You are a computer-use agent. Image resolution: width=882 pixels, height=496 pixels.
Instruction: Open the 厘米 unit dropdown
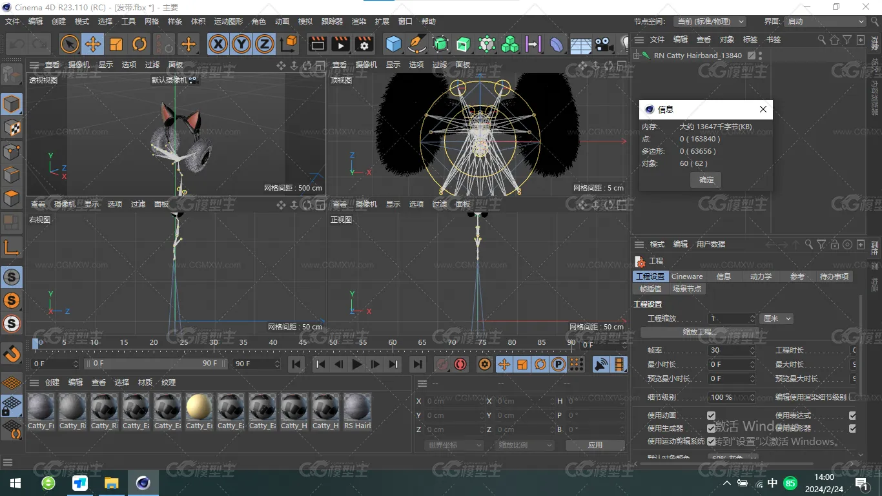click(x=777, y=318)
